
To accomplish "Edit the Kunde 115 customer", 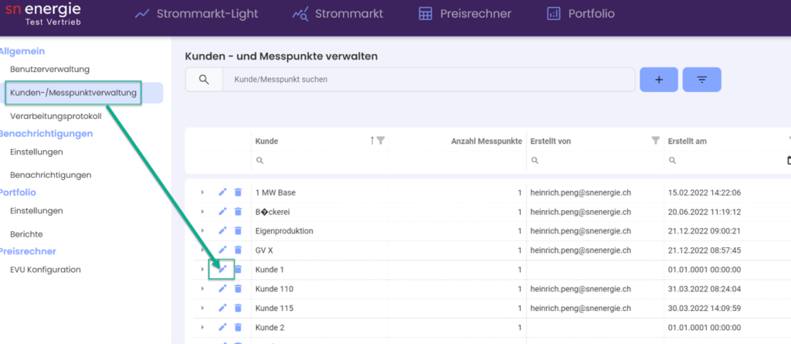I will pos(222,308).
